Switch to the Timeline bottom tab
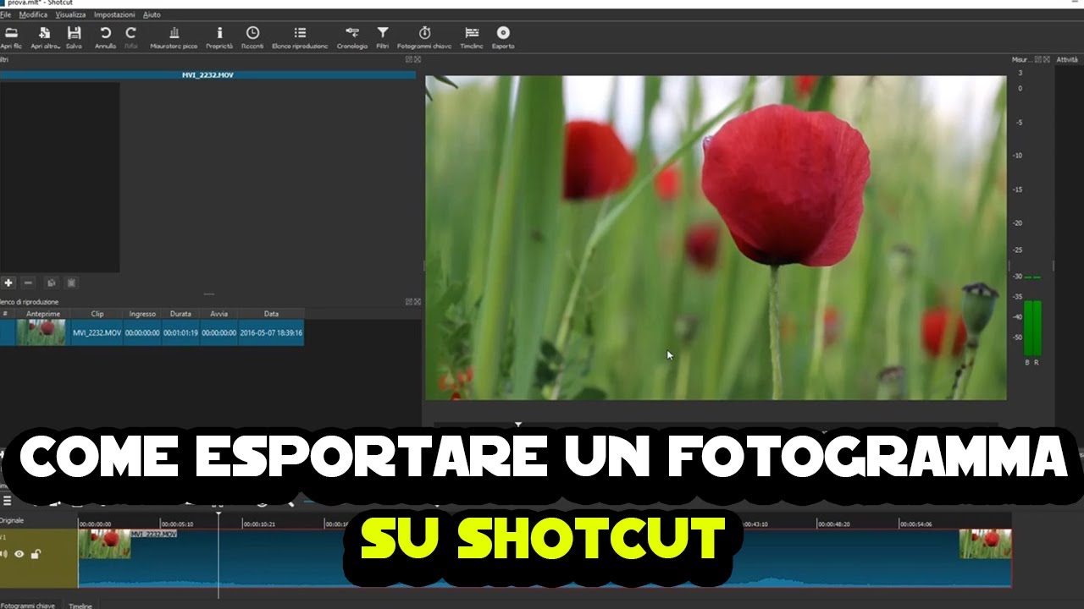Viewport: 1084px width, 609px height. 80,606
